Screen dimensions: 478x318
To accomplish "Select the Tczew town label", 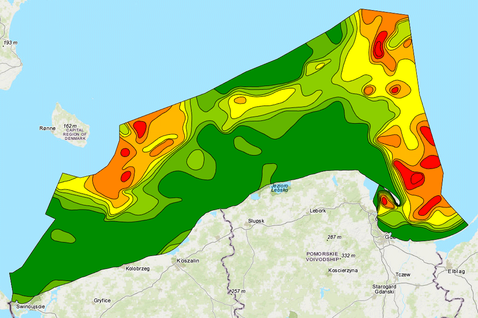I will point(403,275).
